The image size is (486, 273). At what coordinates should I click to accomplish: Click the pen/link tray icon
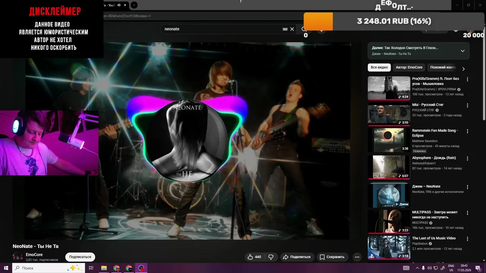(x=442, y=268)
